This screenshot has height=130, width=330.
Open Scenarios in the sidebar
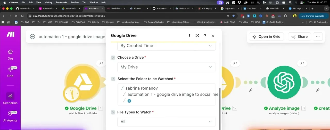10,99
